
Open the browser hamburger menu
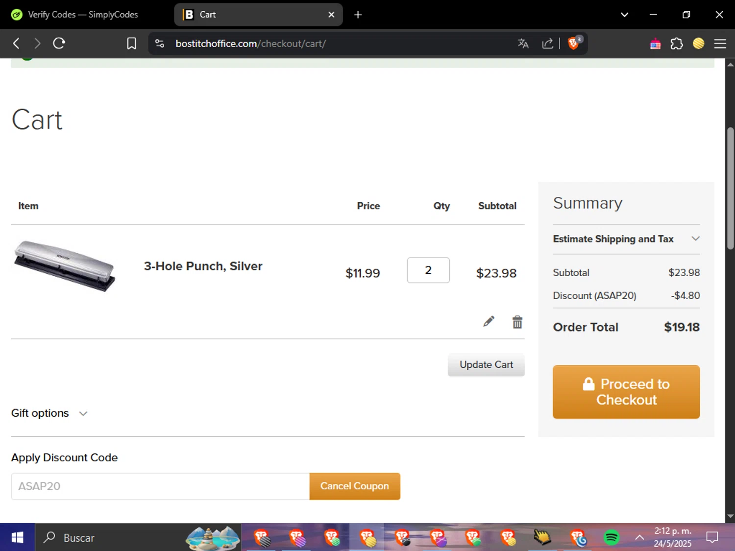coord(720,44)
